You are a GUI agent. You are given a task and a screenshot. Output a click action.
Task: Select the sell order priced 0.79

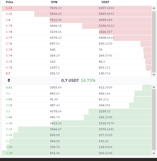point(77,26)
